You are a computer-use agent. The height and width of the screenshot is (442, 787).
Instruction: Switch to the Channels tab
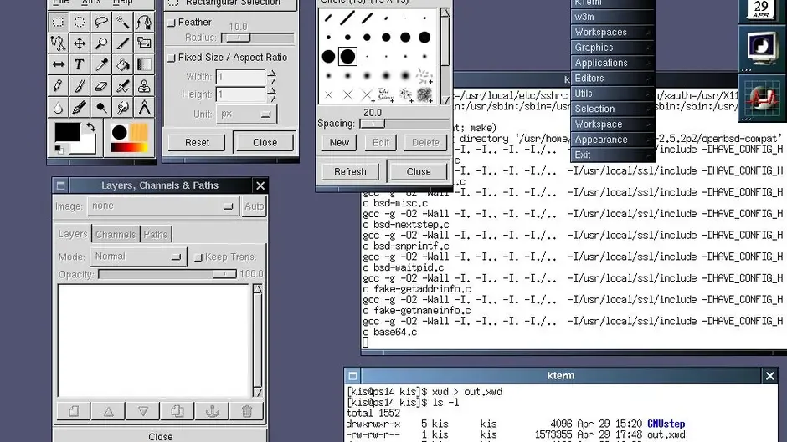(116, 235)
